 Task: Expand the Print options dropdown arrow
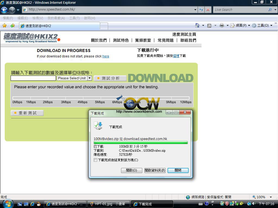[228, 26]
